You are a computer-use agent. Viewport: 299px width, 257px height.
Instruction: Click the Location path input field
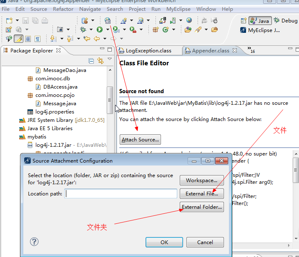point(121,194)
